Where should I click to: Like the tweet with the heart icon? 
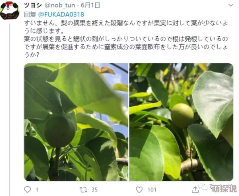point(139,190)
